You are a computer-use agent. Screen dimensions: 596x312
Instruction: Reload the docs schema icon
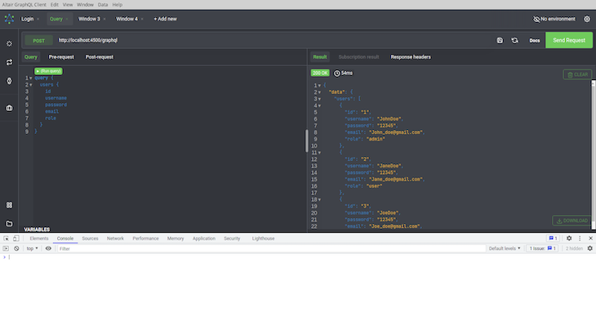pos(514,40)
